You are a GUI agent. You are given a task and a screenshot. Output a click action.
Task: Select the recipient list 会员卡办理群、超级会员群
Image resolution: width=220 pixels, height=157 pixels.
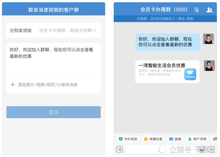65,30
